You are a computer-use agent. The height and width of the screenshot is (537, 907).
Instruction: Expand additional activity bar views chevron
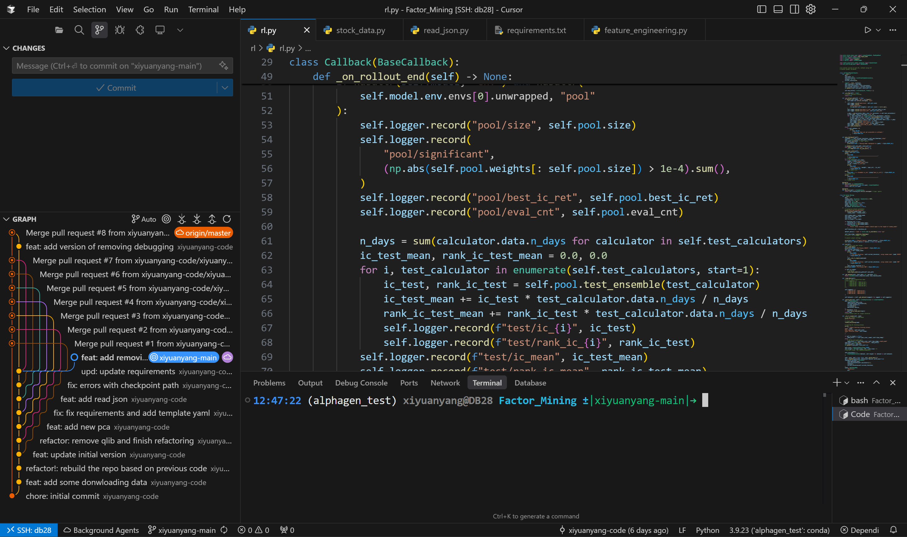[x=180, y=30]
